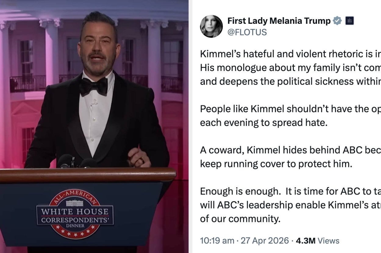
Task: Open the @FLOTUS handle link
Action: [247, 32]
